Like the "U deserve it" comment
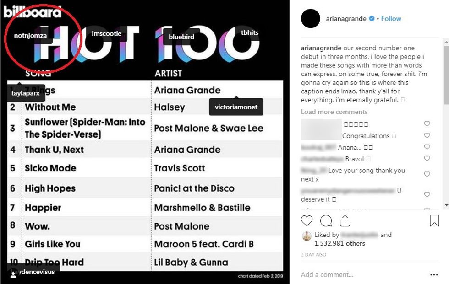 427,194
